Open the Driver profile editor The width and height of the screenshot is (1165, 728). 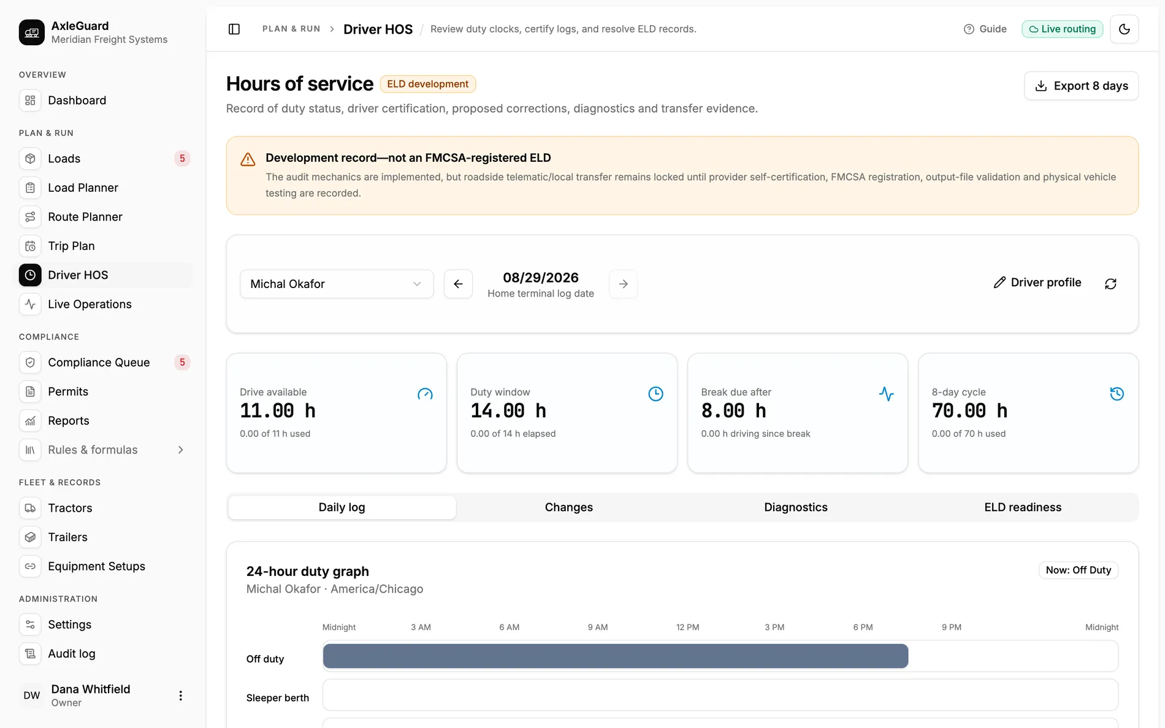(x=1037, y=282)
